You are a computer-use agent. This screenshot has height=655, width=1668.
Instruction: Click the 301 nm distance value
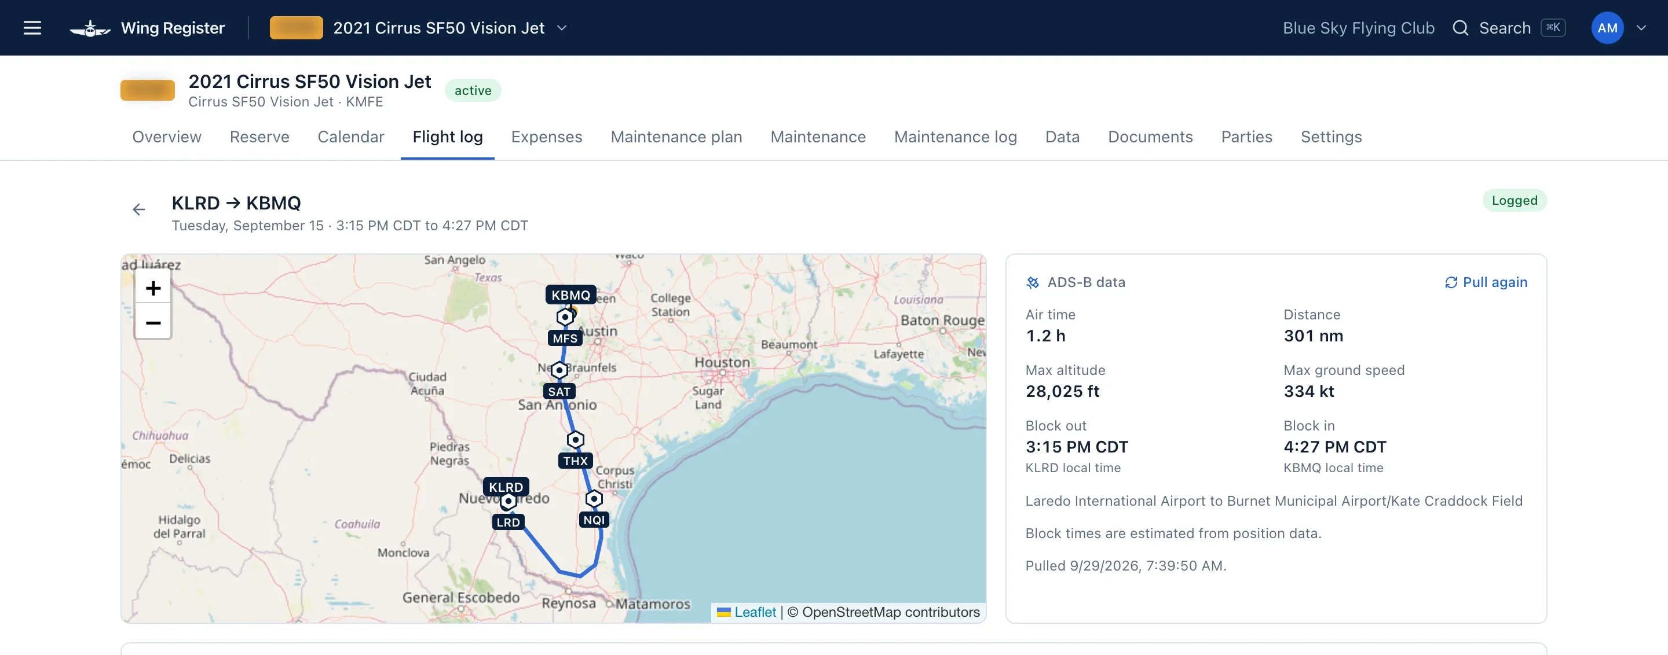tap(1313, 336)
